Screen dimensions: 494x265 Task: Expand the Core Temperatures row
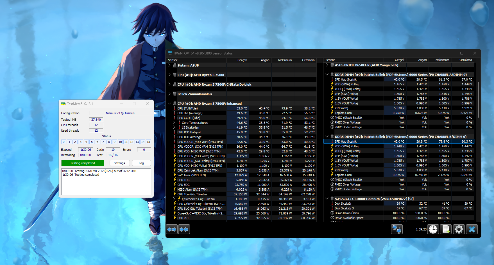coord(174,122)
